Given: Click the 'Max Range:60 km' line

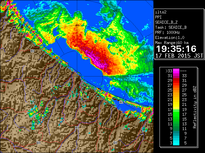Looking at the screenshot, I should pyautogui.click(x=172, y=43).
